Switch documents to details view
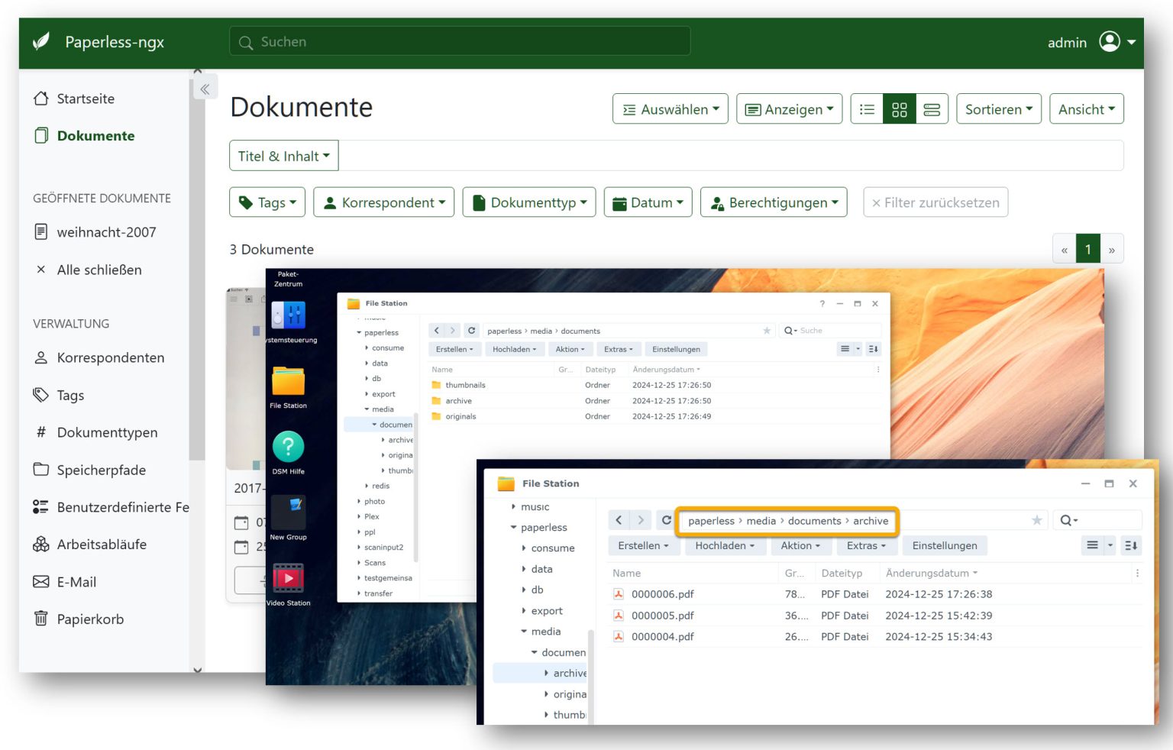Viewport: 1173px width, 750px height. pos(932,109)
